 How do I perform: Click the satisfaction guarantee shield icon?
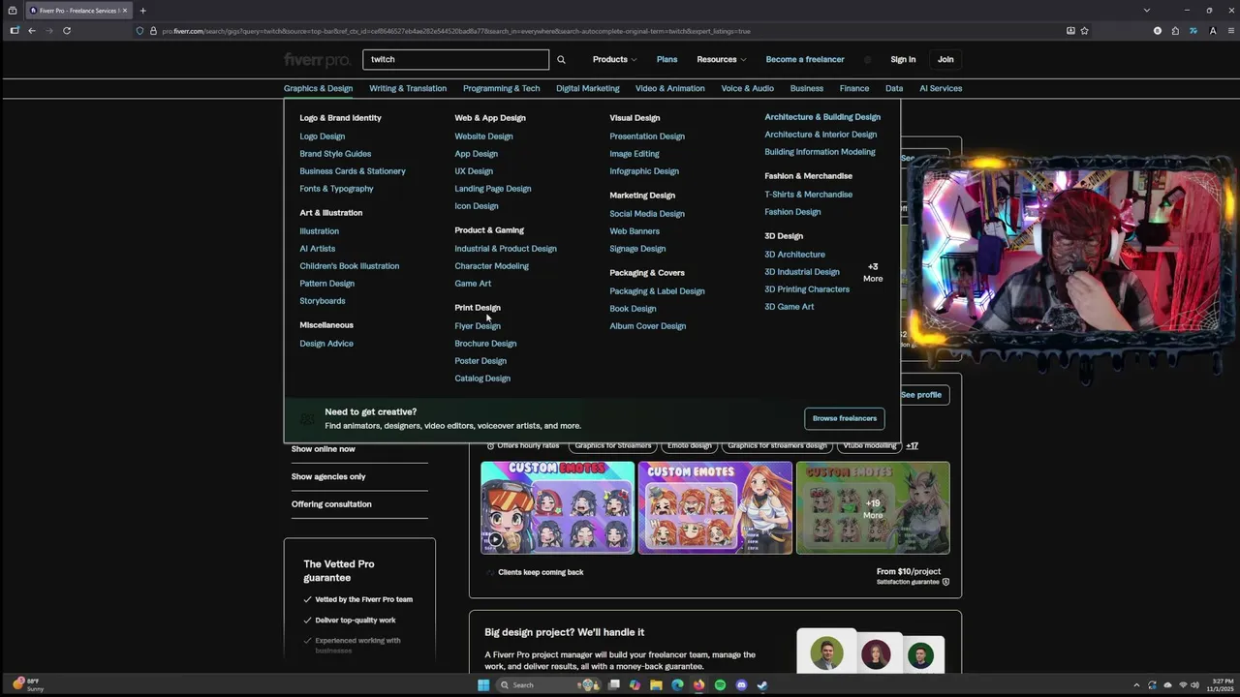(x=945, y=582)
